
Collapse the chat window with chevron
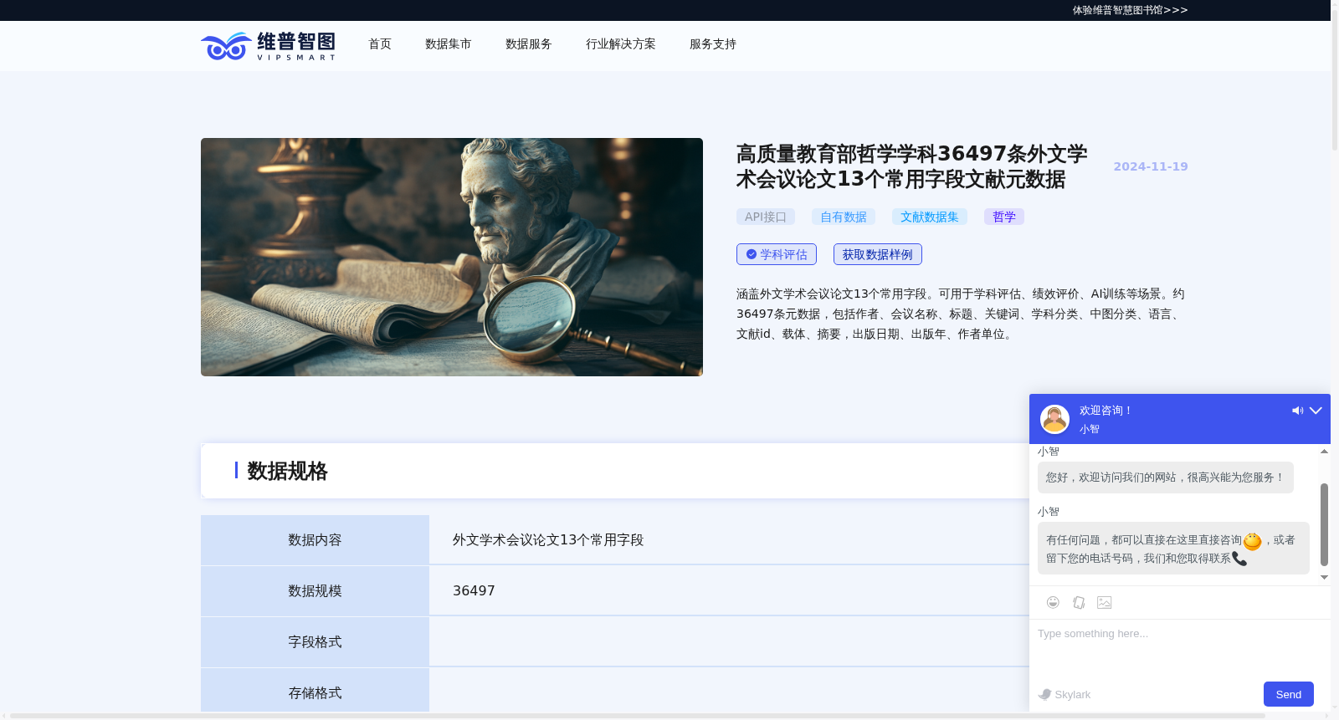pyautogui.click(x=1316, y=411)
